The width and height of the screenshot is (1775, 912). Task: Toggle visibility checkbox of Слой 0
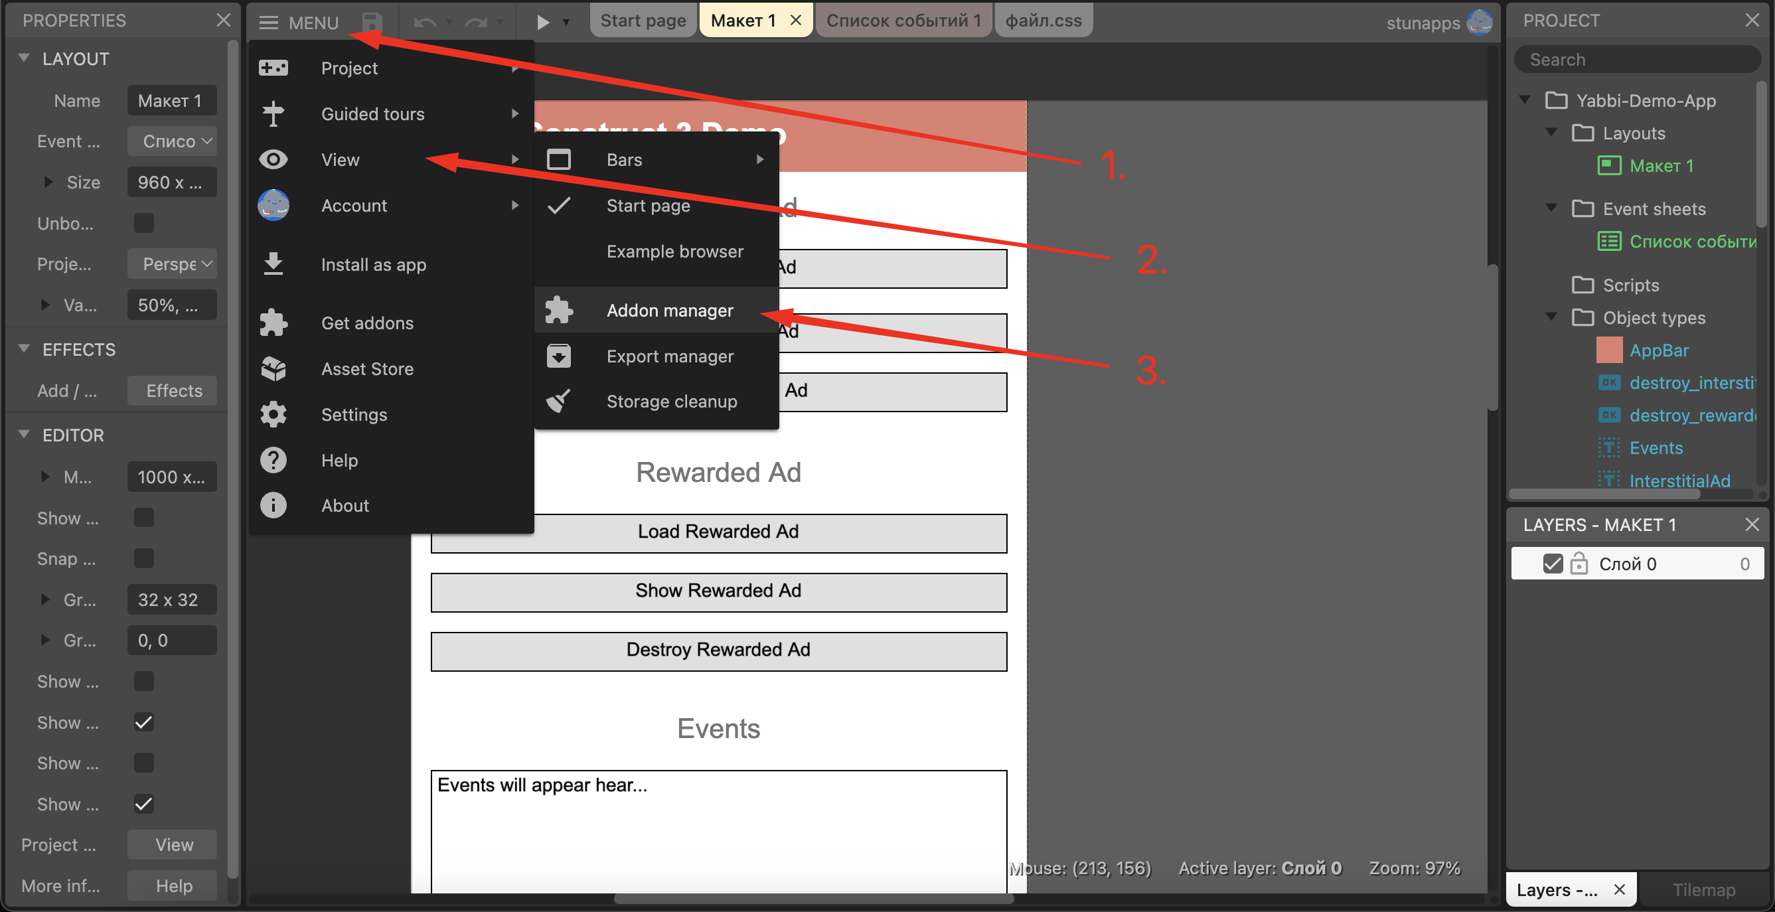click(1553, 564)
